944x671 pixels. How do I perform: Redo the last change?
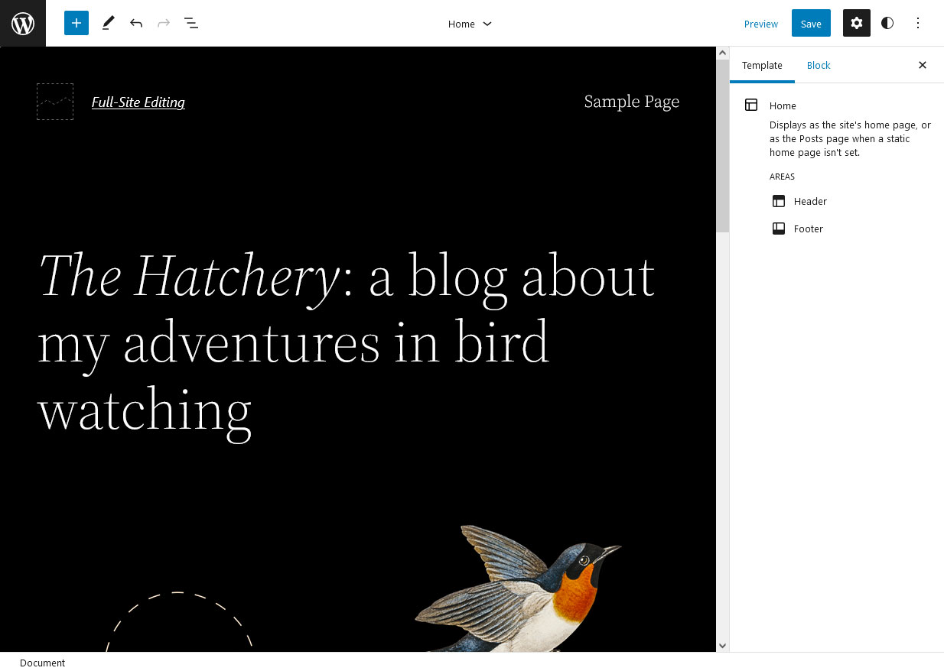[163, 23]
